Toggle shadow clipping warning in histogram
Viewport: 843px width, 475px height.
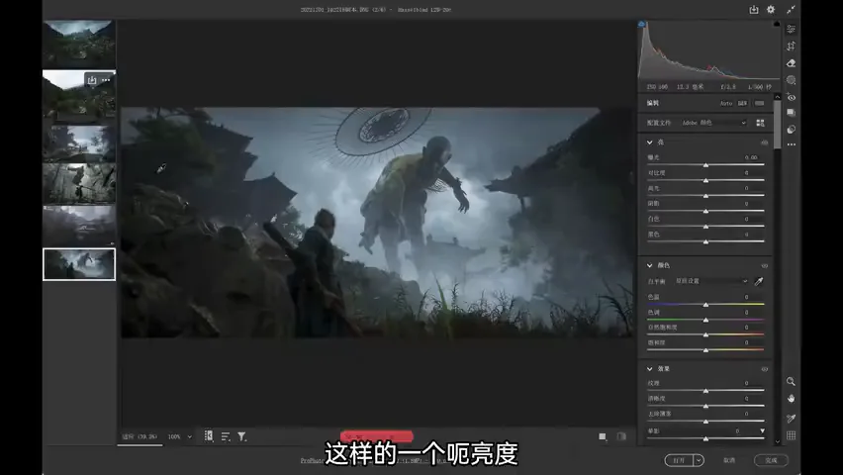641,24
